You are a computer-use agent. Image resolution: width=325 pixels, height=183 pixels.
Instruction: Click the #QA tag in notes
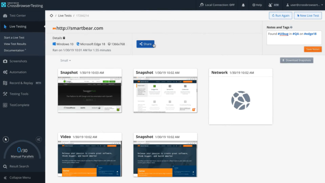[x=295, y=34]
